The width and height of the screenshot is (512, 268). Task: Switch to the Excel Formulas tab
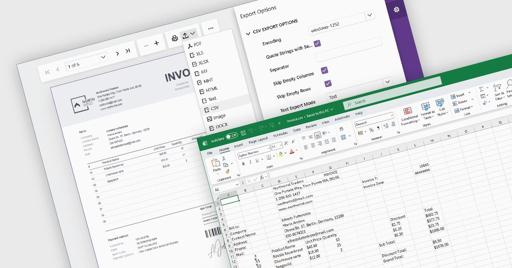[x=280, y=134]
